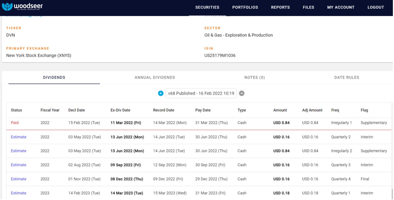Click the Irregularly 2 frequency cell
Image resolution: width=394 pixels, height=200 pixels.
pos(342,151)
